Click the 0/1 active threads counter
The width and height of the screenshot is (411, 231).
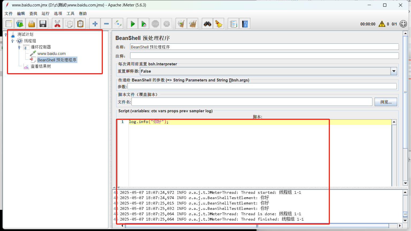click(394, 24)
